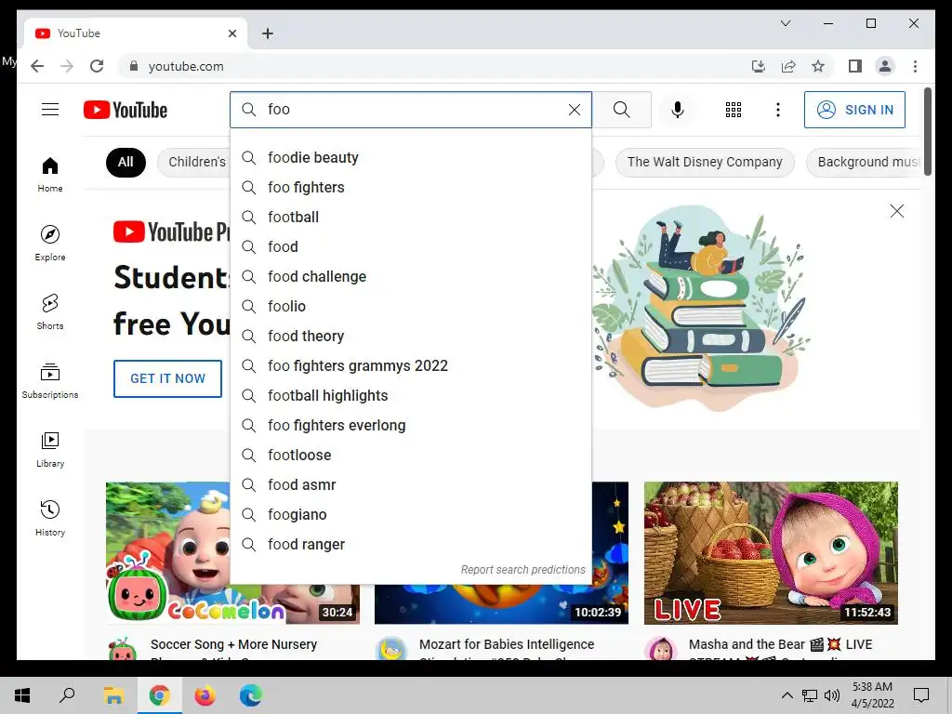This screenshot has height=714, width=952.
Task: Open the YouTube apps grid
Action: pos(734,110)
